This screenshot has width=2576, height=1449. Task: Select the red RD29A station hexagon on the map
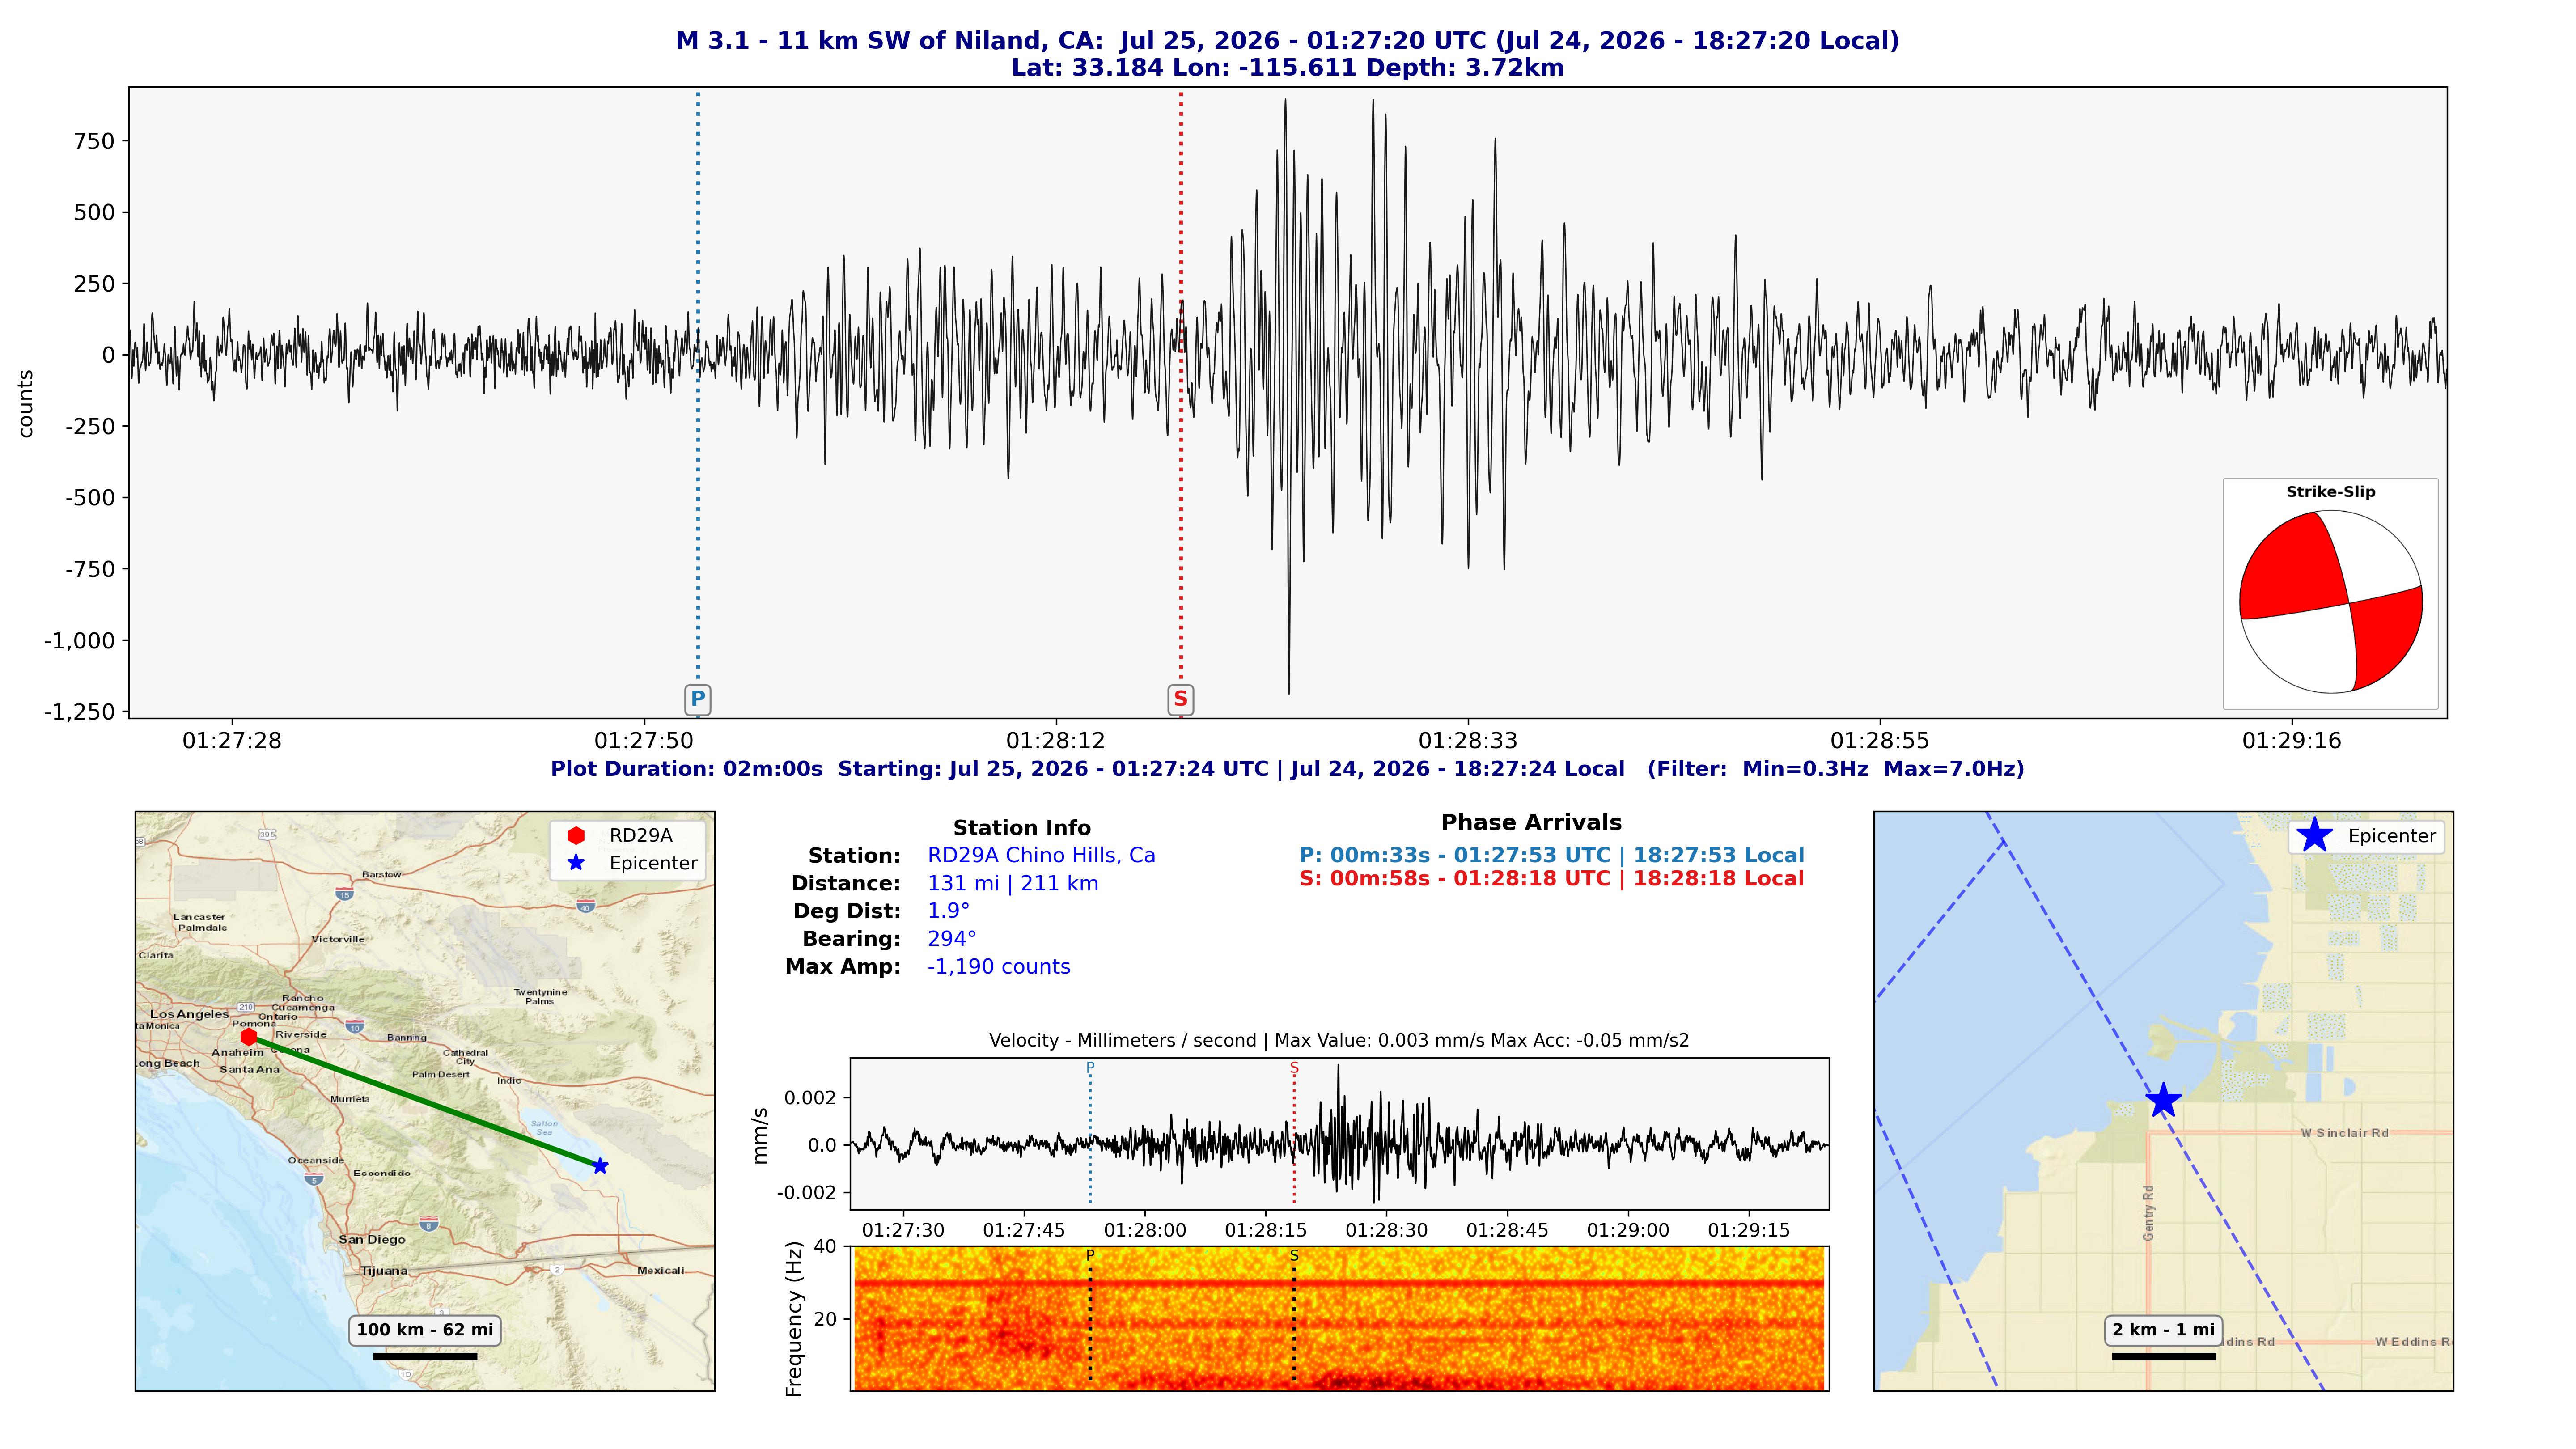point(249,1037)
